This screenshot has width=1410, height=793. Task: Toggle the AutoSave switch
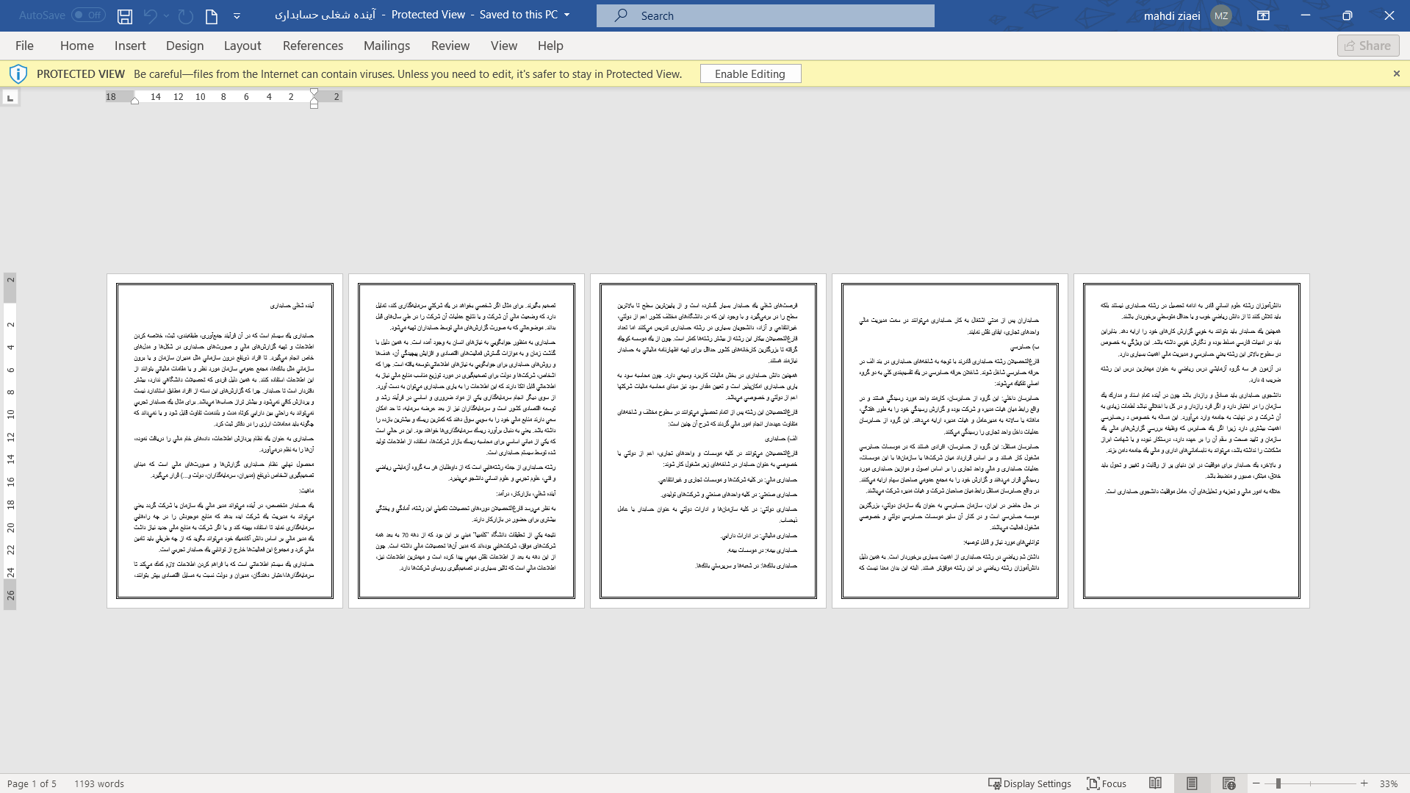[88, 15]
